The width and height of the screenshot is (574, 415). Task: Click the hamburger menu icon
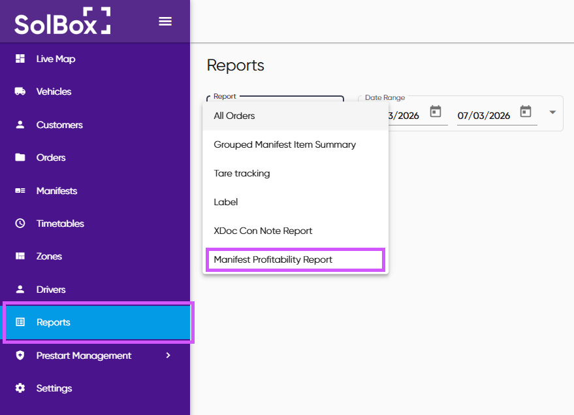click(x=165, y=22)
